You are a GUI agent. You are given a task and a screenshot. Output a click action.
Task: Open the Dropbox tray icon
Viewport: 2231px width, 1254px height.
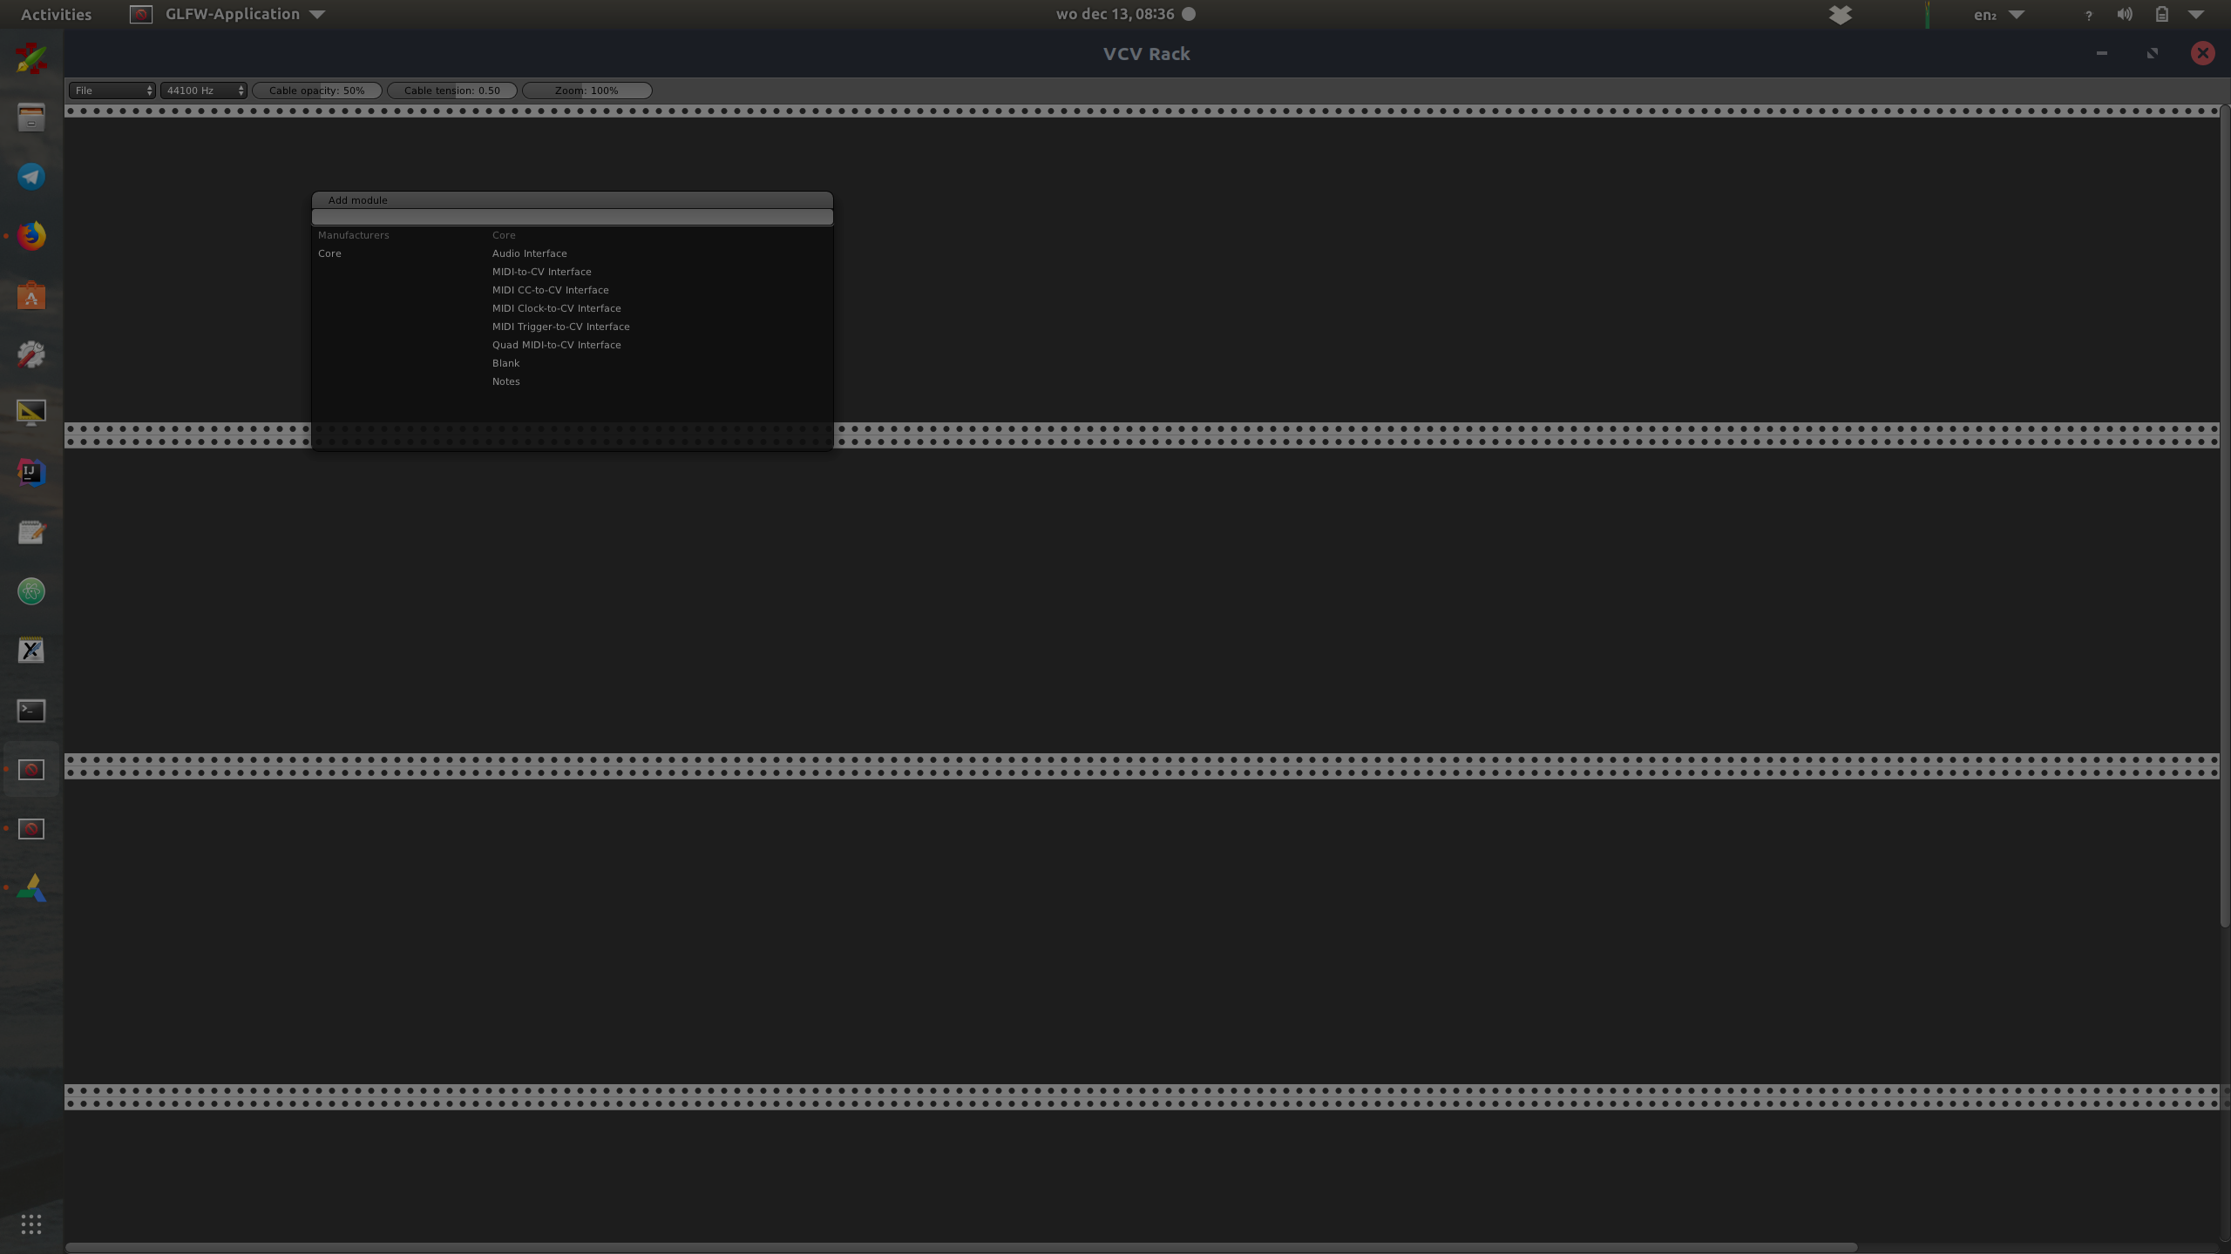(1840, 15)
